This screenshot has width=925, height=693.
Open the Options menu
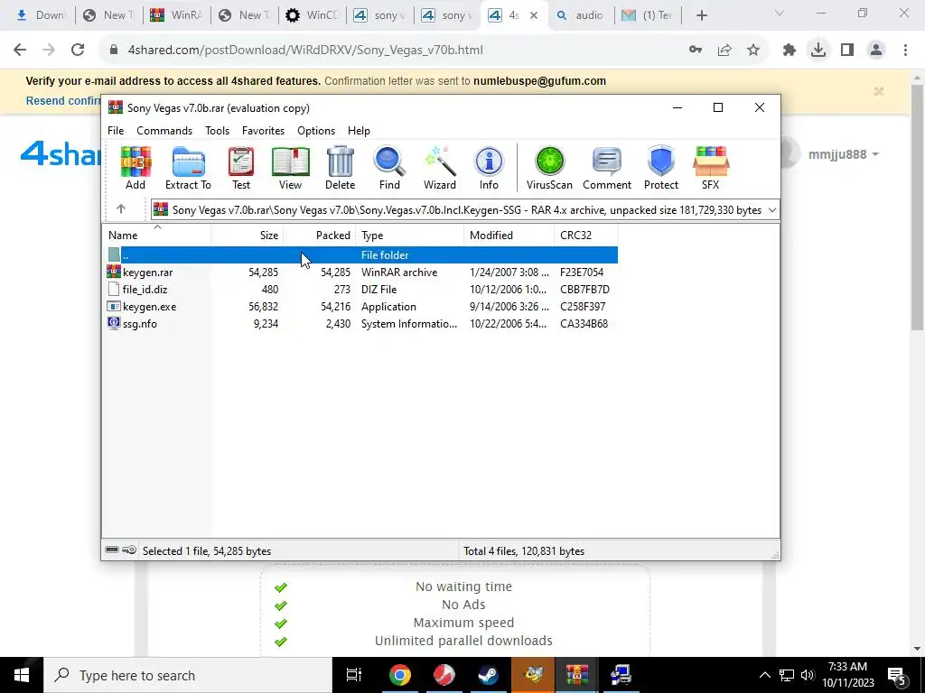point(316,131)
